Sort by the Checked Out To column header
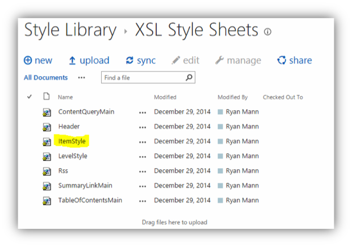Viewport: 352px width, 247px height. click(283, 97)
